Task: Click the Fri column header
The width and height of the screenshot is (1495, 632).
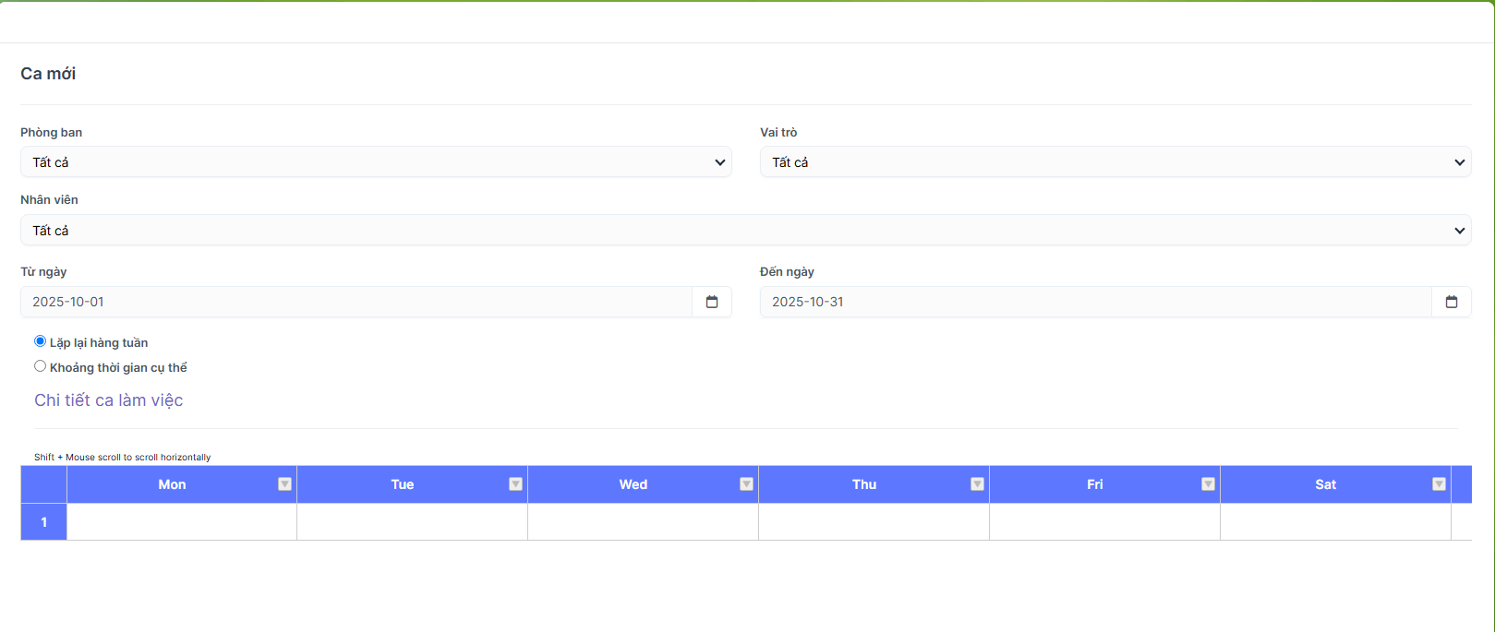Action: tap(1094, 484)
